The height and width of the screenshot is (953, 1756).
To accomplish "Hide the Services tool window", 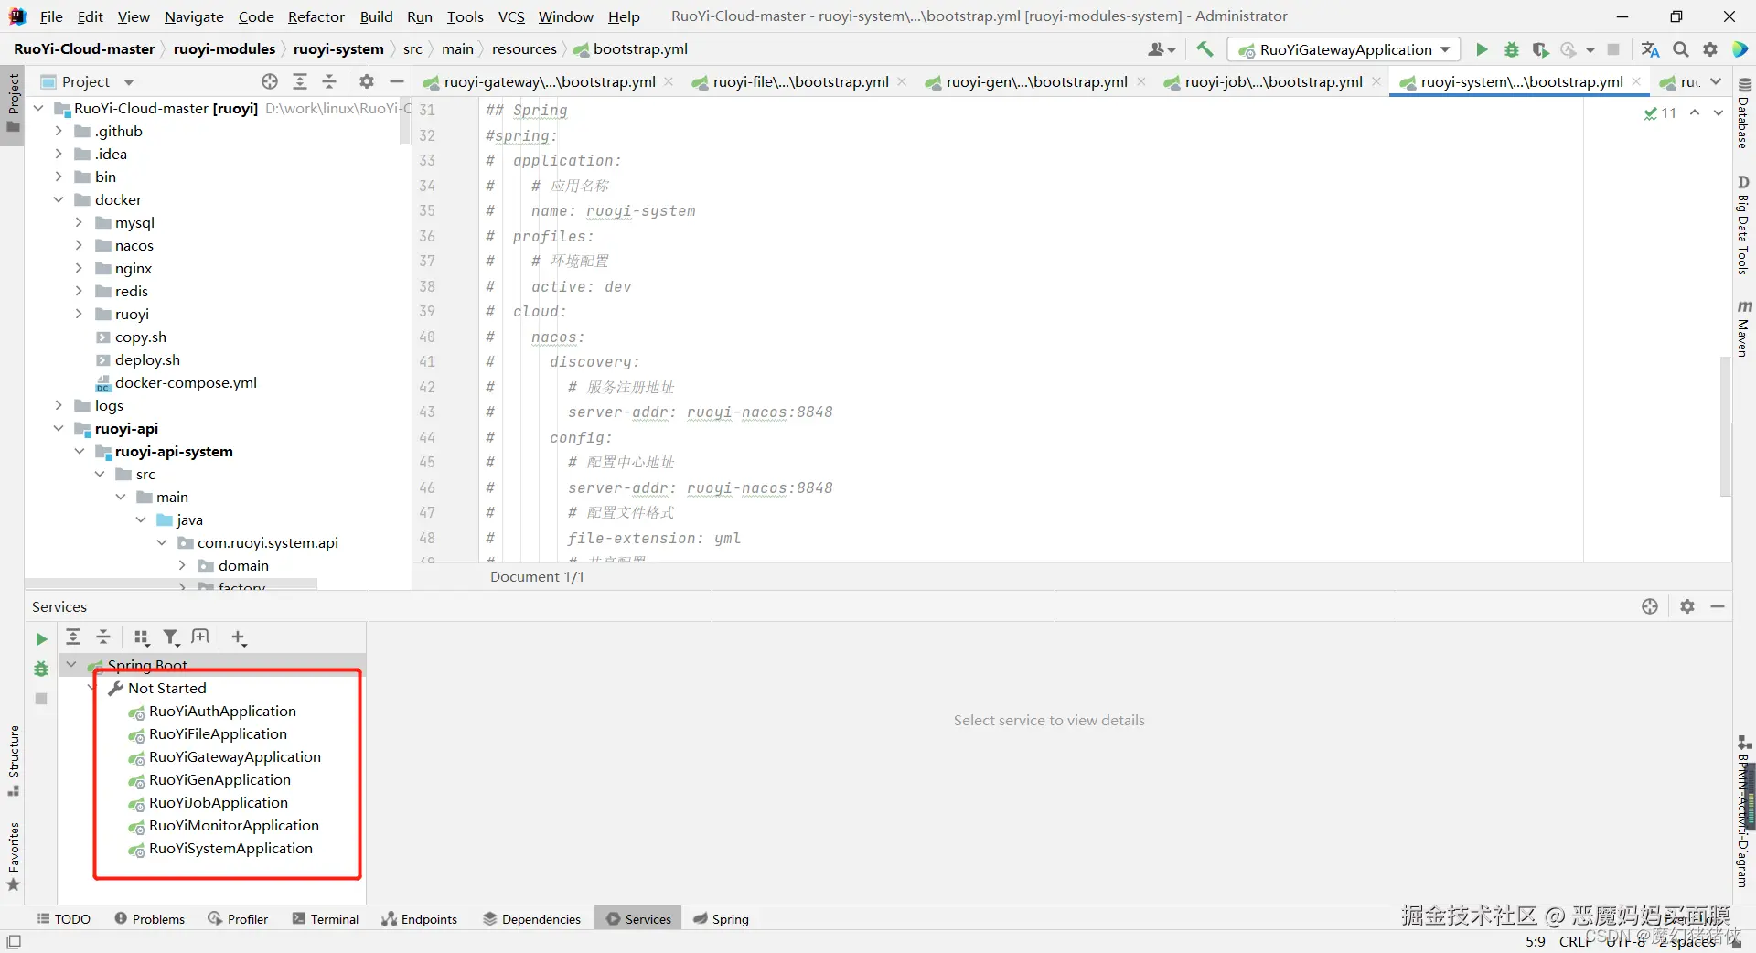I will coord(1718,606).
